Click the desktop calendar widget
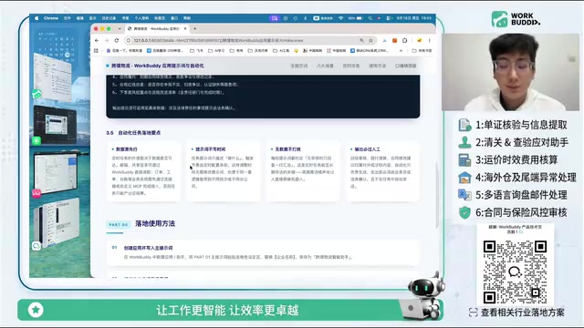 56,46
